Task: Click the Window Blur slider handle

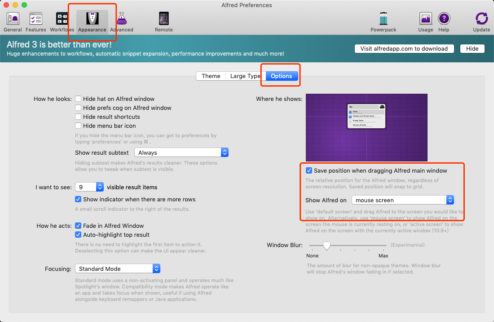Action: (326, 245)
